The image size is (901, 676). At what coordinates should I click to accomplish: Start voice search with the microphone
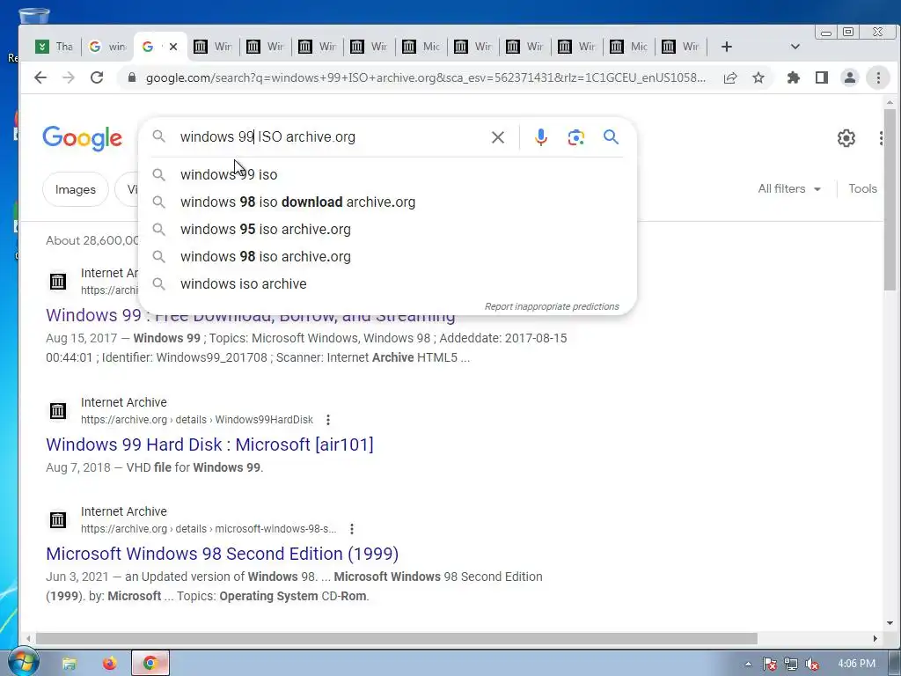tap(541, 137)
